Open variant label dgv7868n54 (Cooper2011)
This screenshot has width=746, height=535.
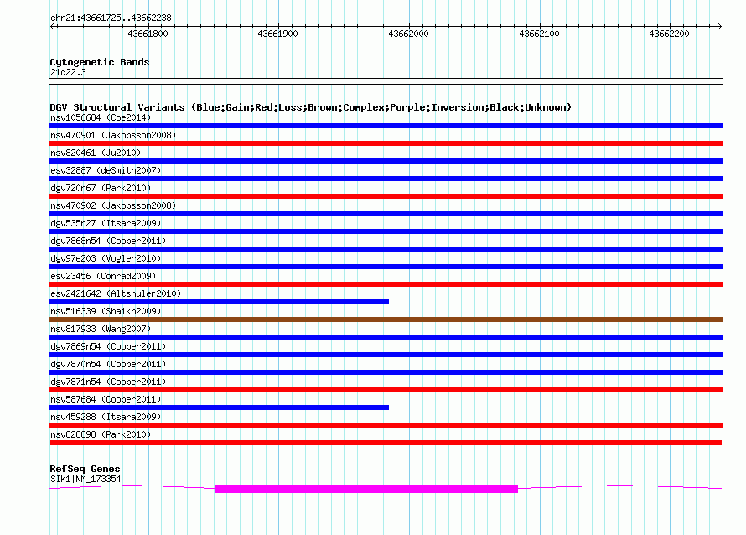tap(108, 241)
